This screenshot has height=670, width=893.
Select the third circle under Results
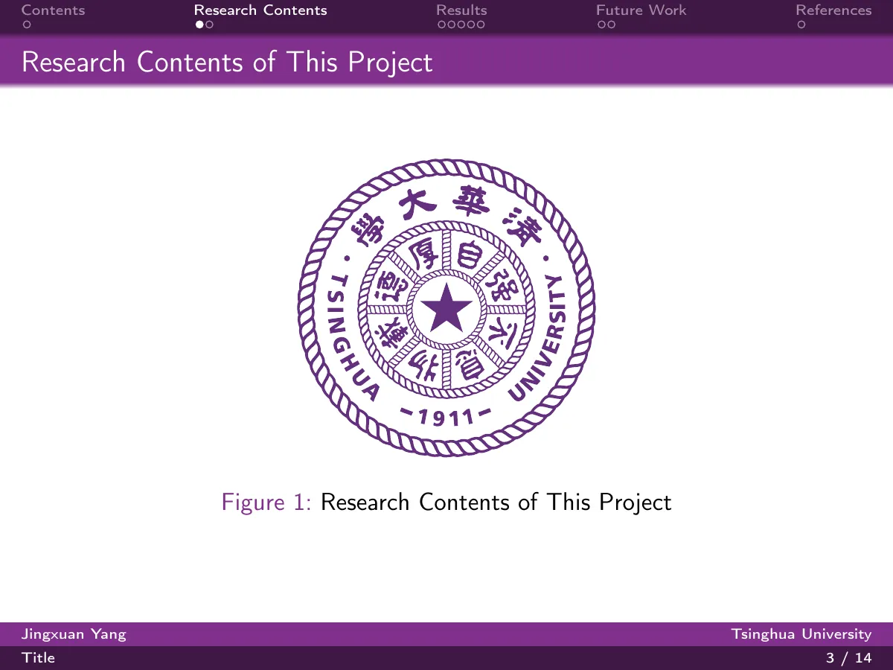(461, 25)
